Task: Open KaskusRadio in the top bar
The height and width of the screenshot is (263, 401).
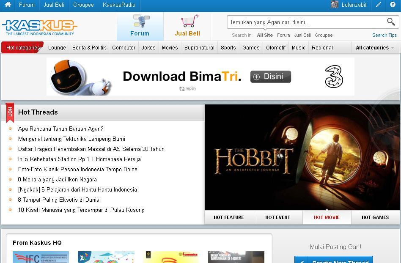Action: (x=119, y=5)
